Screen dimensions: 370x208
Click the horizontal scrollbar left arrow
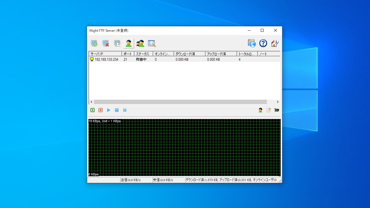(92, 102)
